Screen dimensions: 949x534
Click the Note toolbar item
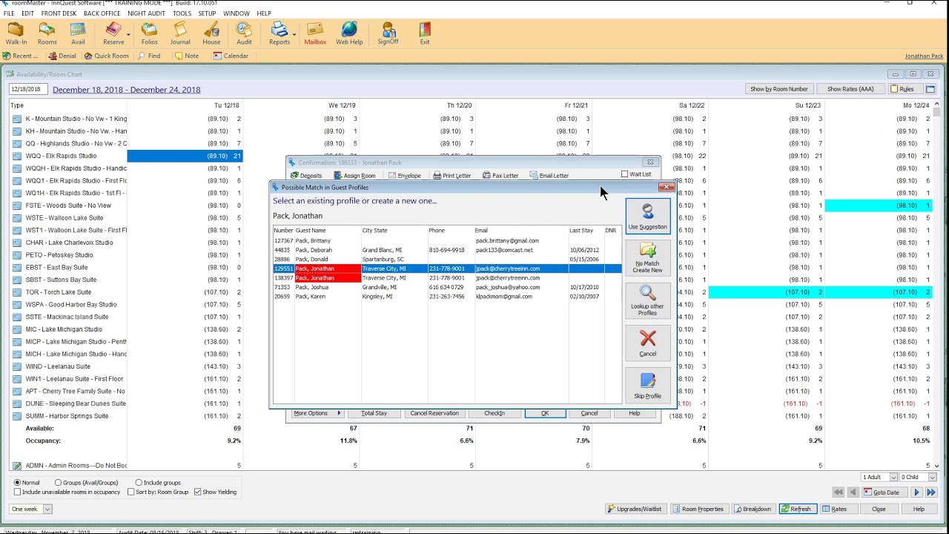(x=187, y=56)
